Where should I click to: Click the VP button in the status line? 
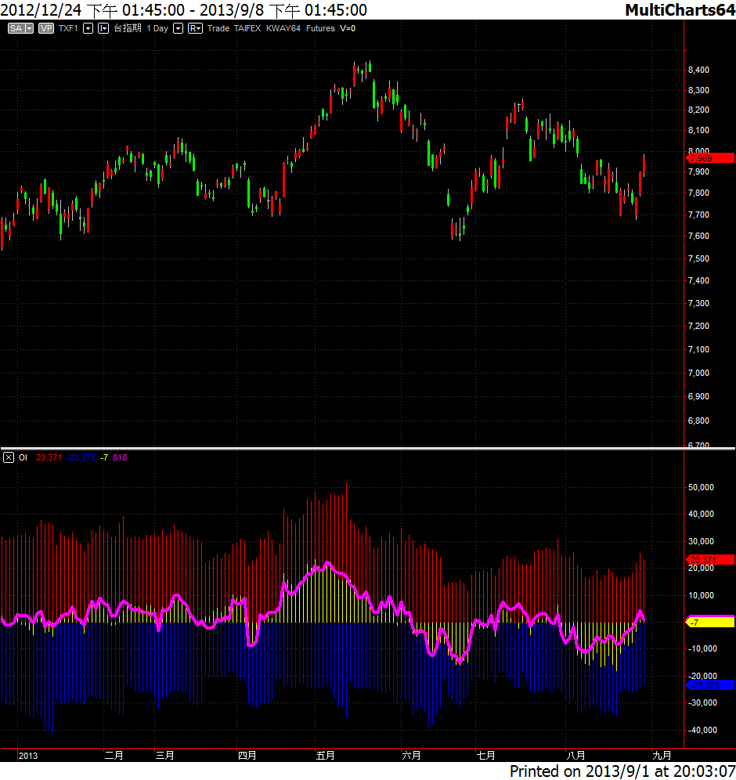tap(46, 28)
